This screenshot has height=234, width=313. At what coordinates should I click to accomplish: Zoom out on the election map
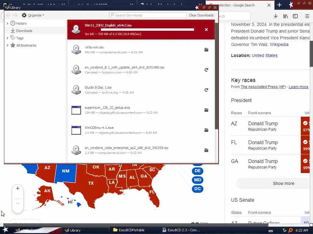pos(18,203)
